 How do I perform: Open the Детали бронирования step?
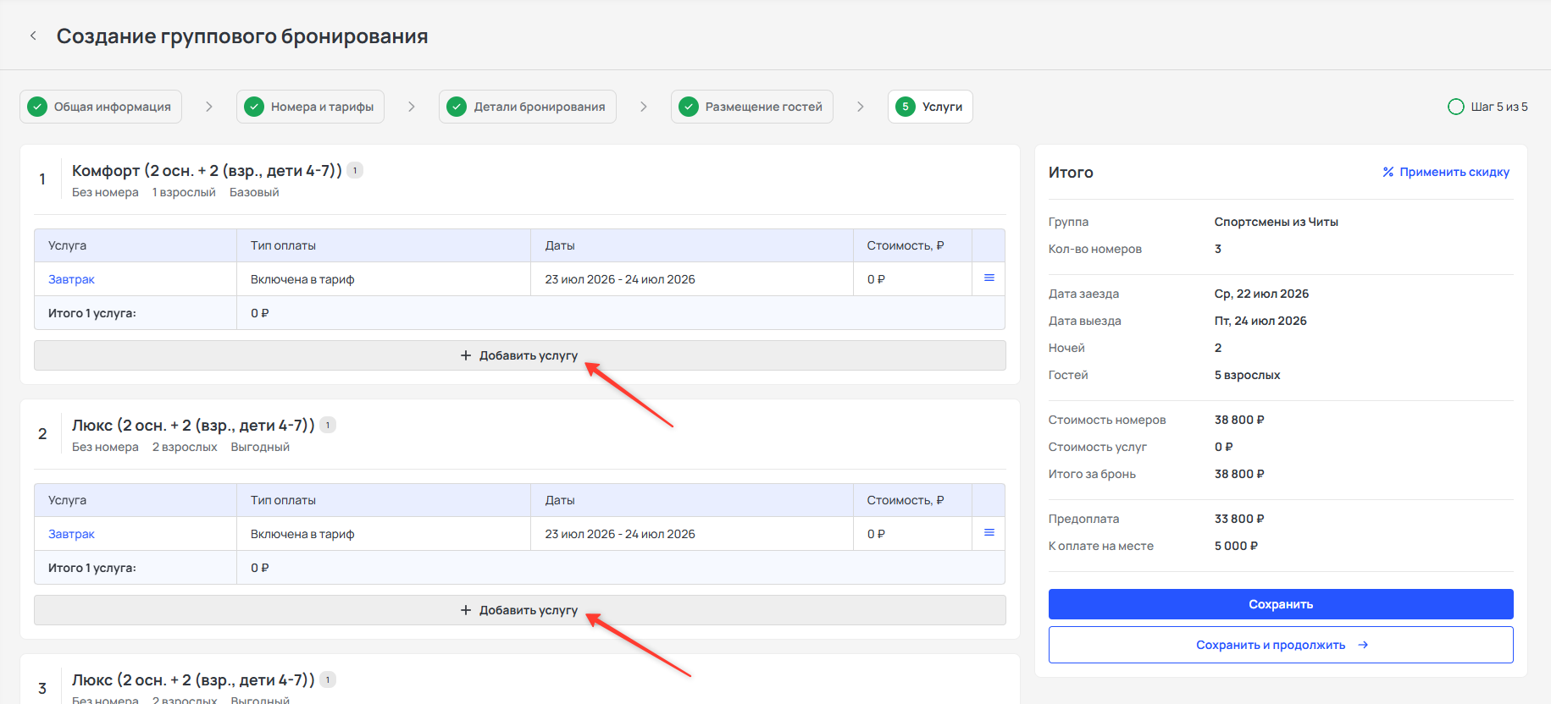pyautogui.click(x=528, y=107)
